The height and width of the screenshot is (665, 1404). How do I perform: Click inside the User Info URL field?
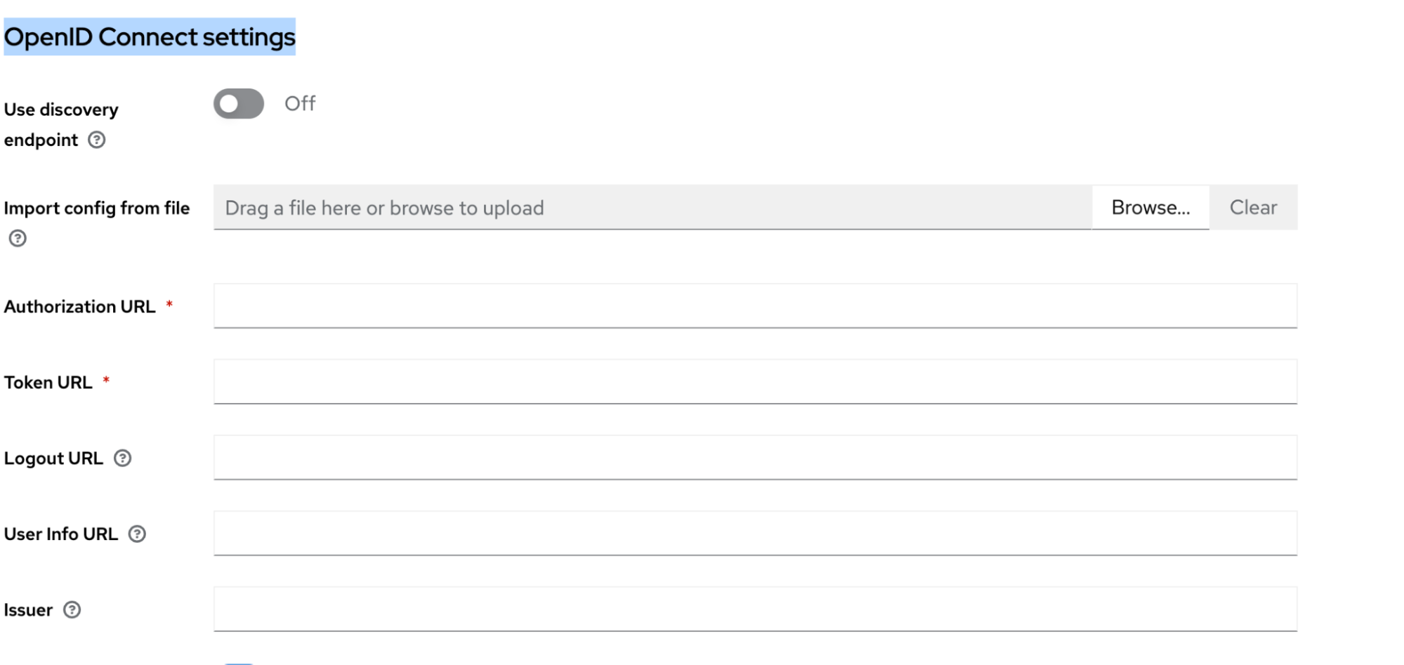755,533
